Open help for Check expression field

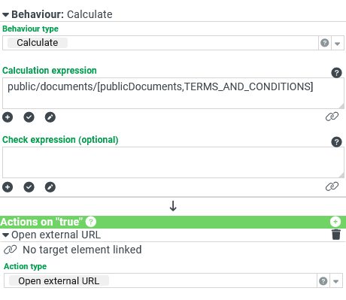point(336,142)
